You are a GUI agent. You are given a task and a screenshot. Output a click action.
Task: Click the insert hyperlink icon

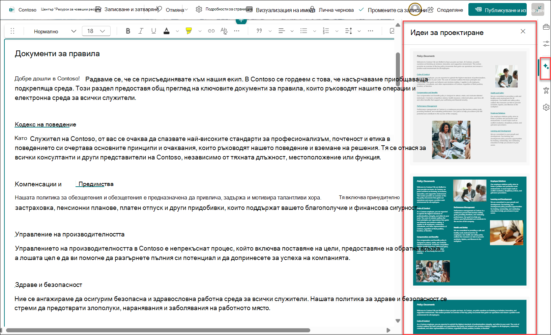pos(211,31)
